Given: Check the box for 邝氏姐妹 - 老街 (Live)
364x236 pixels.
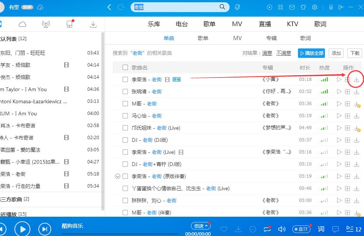Looking at the screenshot, I should tap(125, 128).
